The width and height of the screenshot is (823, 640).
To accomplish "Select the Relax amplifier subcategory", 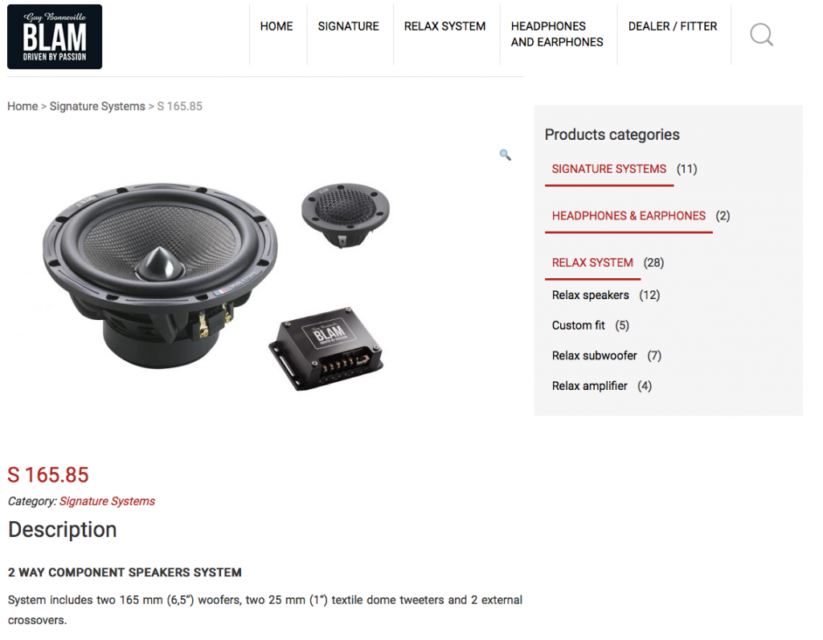I will 589,387.
